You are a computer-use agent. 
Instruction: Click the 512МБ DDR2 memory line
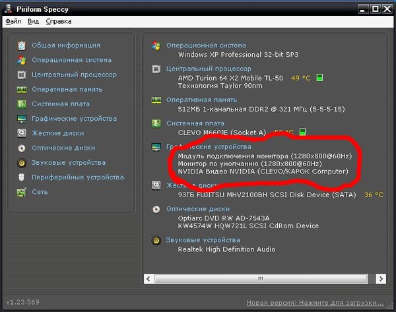point(261,109)
